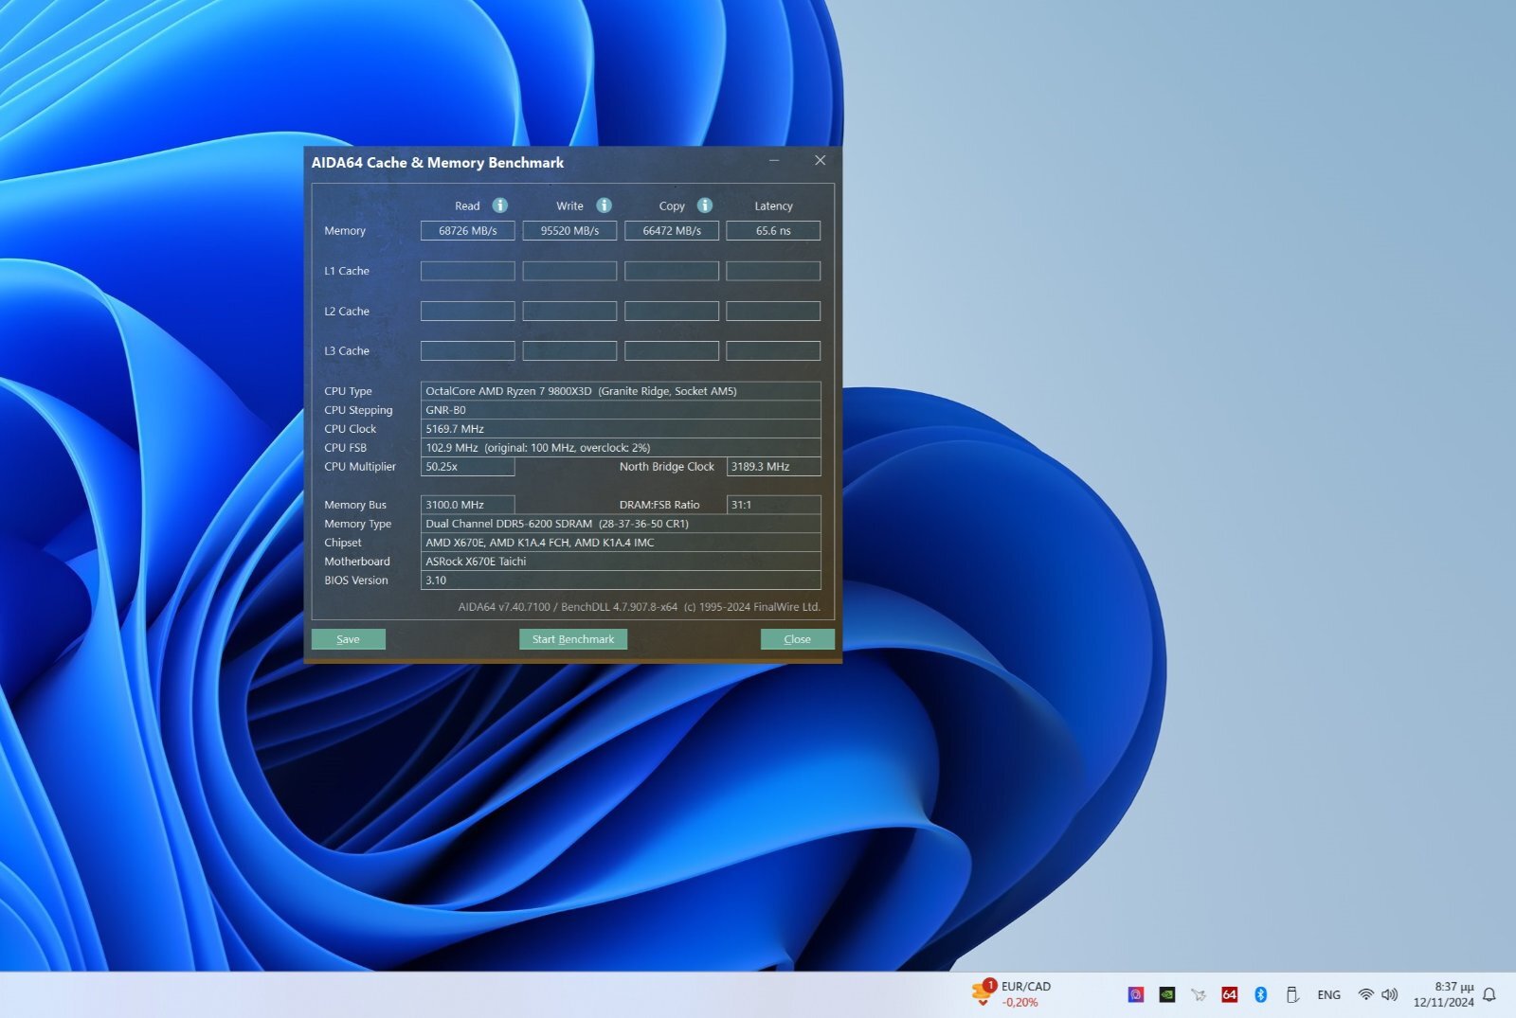Open the Wi-Fi network icon
The height and width of the screenshot is (1018, 1516).
tap(1365, 994)
